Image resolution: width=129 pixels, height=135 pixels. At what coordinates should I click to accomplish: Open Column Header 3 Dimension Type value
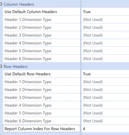pyautogui.click(x=105, y=35)
